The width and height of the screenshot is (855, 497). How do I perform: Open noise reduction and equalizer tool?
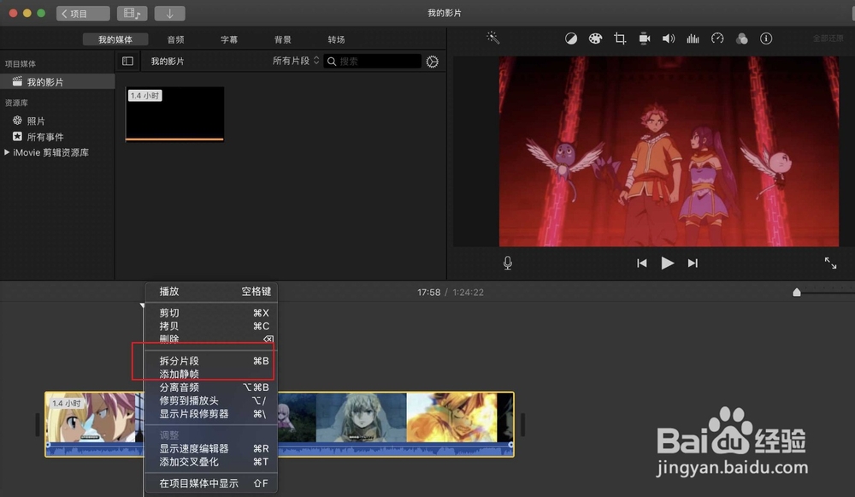tap(693, 38)
